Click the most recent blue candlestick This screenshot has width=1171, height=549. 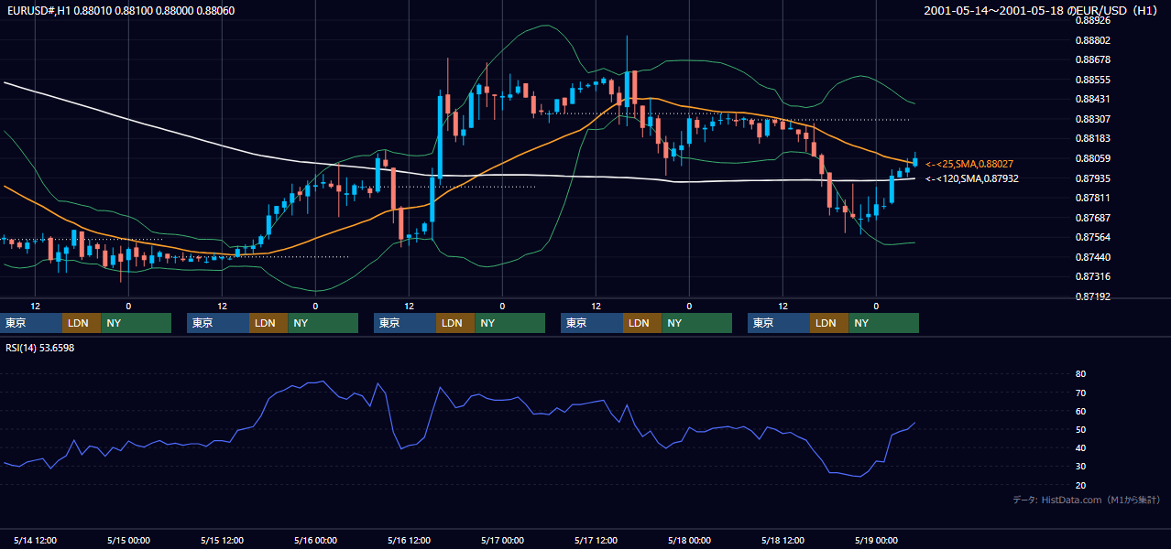[x=914, y=162]
